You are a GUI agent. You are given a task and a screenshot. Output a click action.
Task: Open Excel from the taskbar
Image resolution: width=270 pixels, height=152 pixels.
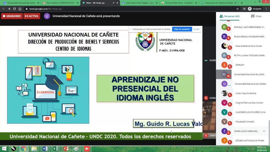(x=55, y=149)
